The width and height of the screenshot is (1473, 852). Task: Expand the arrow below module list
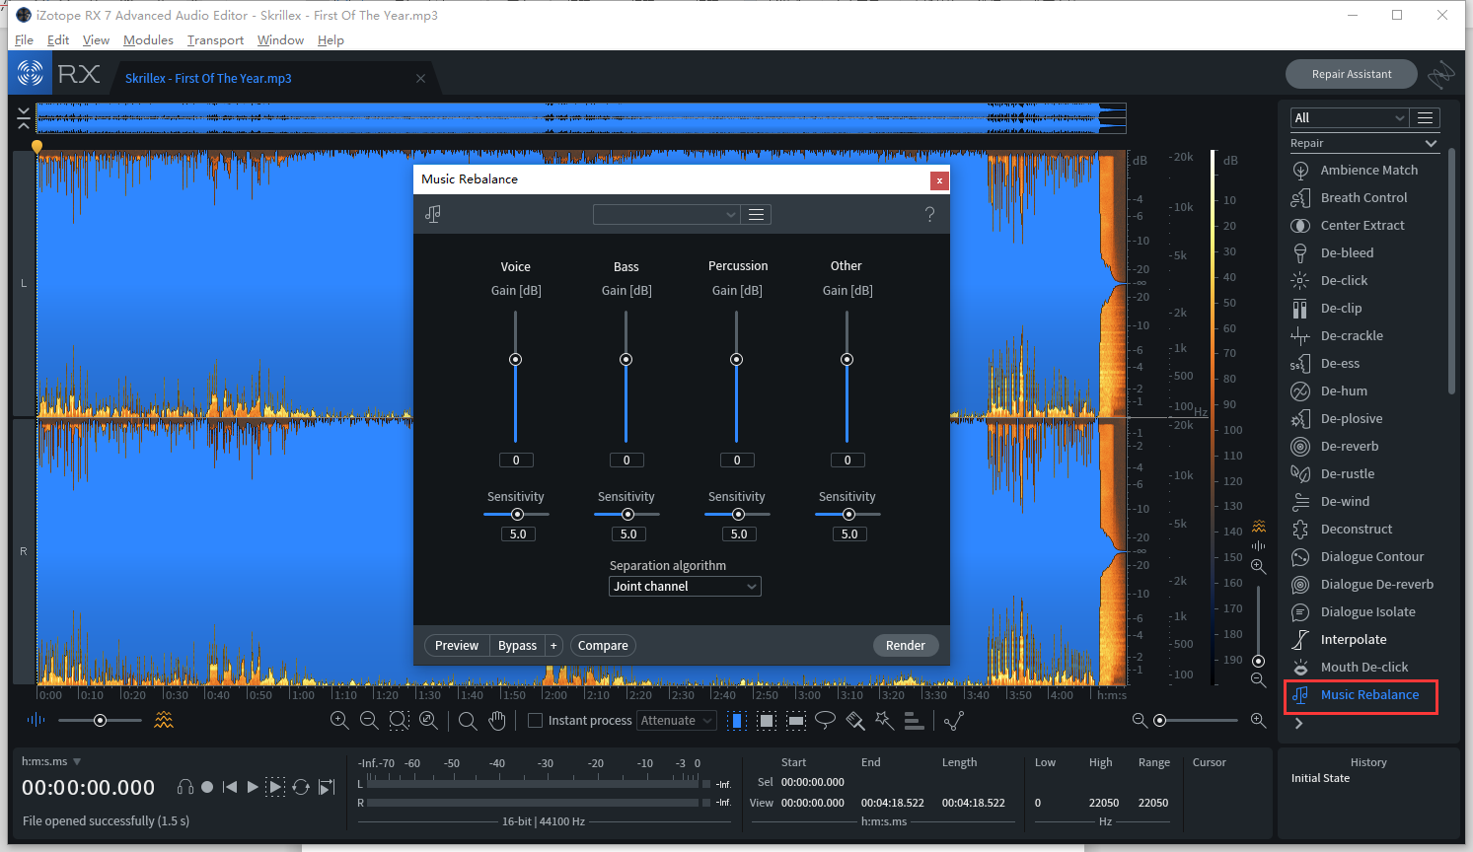(x=1299, y=724)
